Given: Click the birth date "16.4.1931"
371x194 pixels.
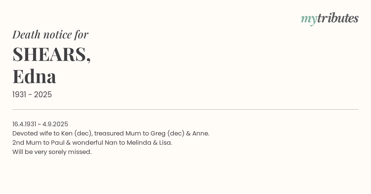Looking at the screenshot, I should (x=24, y=124).
